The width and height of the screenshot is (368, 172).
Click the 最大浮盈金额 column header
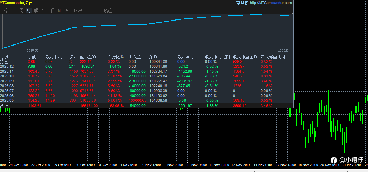tap(245, 57)
